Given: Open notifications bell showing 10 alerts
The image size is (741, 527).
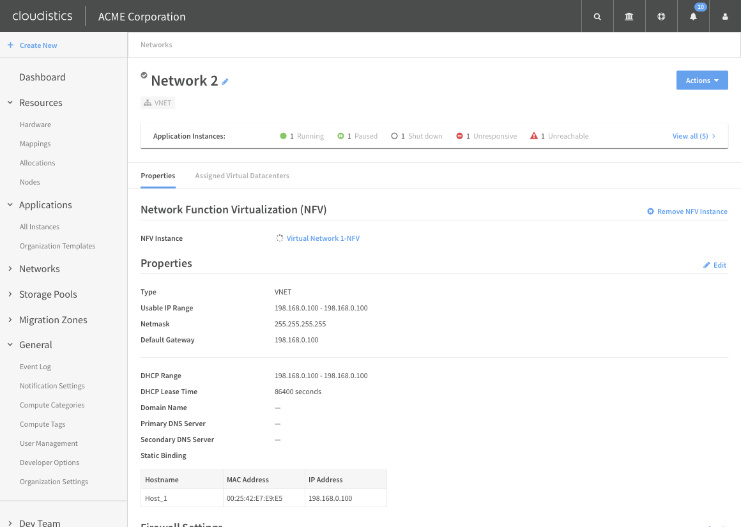Looking at the screenshot, I should (x=692, y=16).
